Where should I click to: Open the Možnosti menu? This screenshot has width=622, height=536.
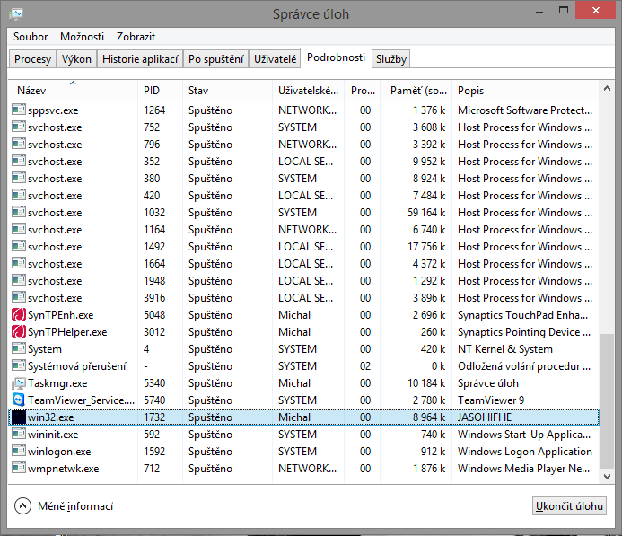coord(82,37)
